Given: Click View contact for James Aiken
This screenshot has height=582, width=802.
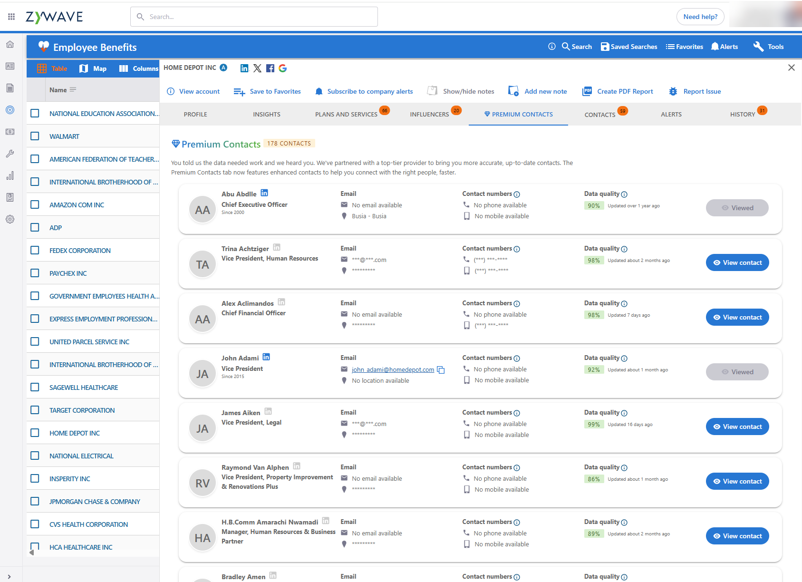Looking at the screenshot, I should pyautogui.click(x=737, y=427).
